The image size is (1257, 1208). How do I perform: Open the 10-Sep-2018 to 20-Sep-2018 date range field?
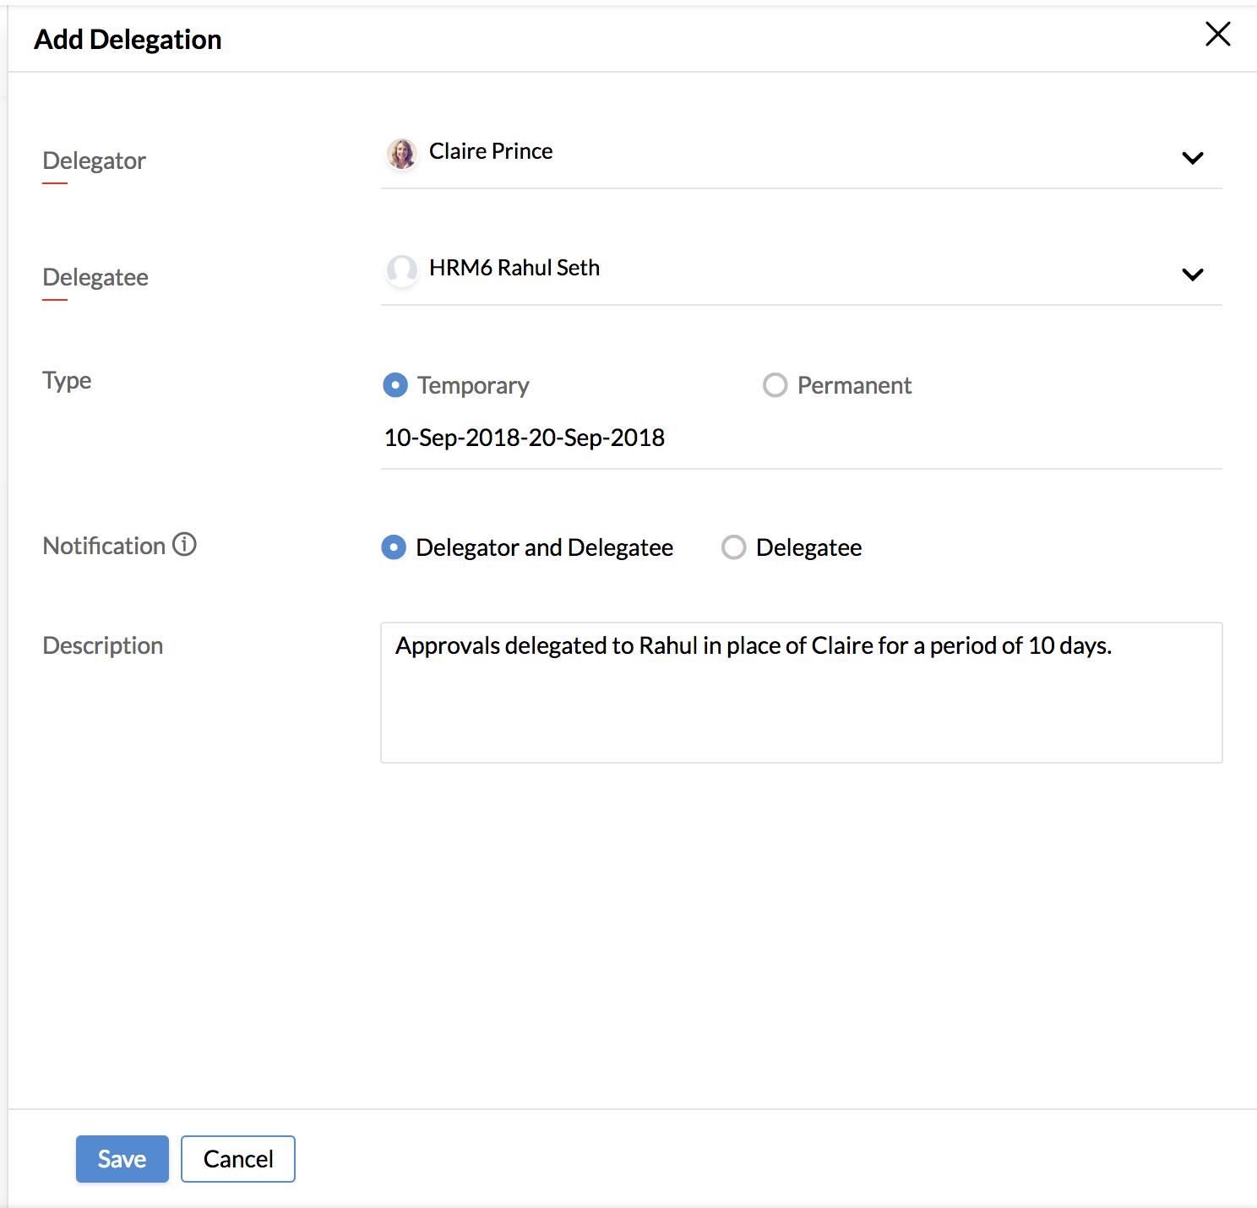pyautogui.click(x=525, y=438)
